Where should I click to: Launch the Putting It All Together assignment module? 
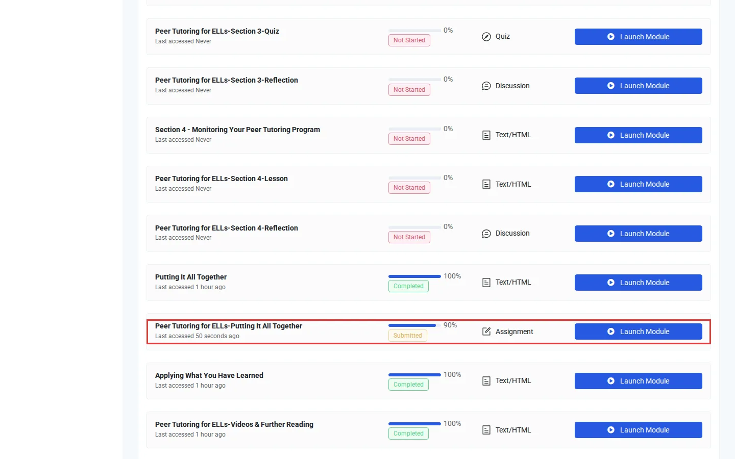coord(638,331)
